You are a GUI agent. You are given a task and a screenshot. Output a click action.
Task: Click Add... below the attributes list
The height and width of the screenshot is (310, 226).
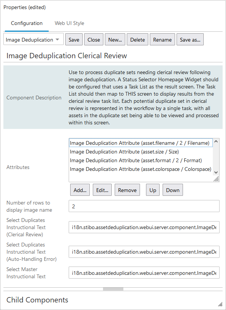(x=80, y=190)
